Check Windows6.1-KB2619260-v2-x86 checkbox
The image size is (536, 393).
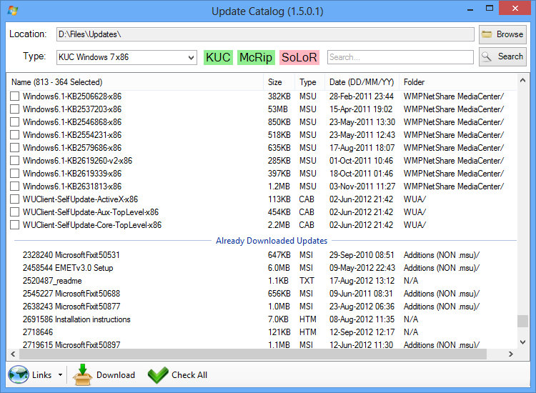[x=14, y=161]
